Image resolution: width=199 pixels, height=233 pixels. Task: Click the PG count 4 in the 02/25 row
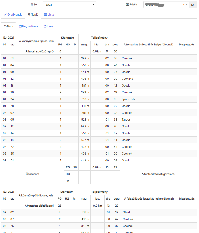point(60,154)
